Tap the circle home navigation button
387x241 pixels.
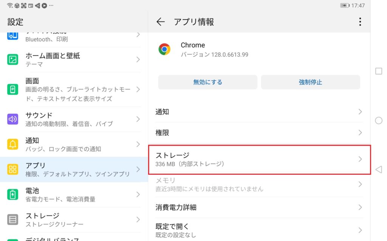pyautogui.click(x=379, y=120)
